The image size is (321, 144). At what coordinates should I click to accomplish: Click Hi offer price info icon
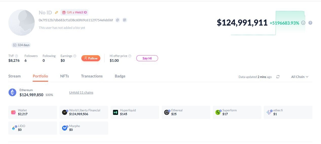tap(130, 56)
